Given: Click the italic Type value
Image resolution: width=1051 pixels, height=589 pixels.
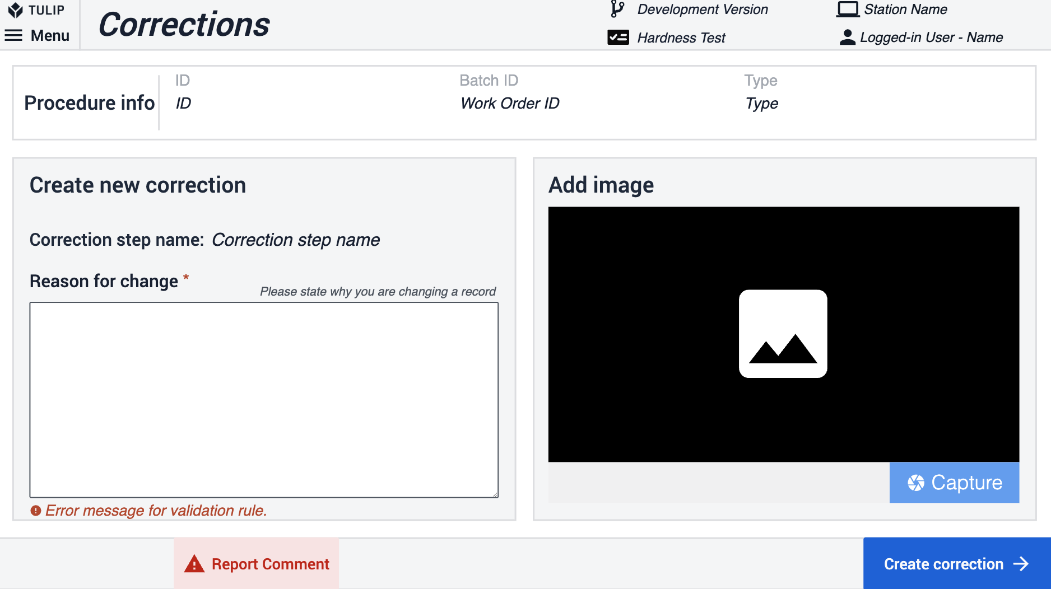Looking at the screenshot, I should tap(762, 104).
